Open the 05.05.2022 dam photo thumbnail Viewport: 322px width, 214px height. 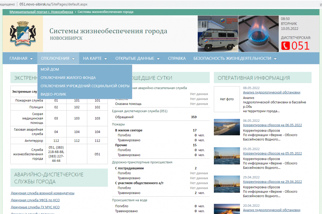[227, 156]
